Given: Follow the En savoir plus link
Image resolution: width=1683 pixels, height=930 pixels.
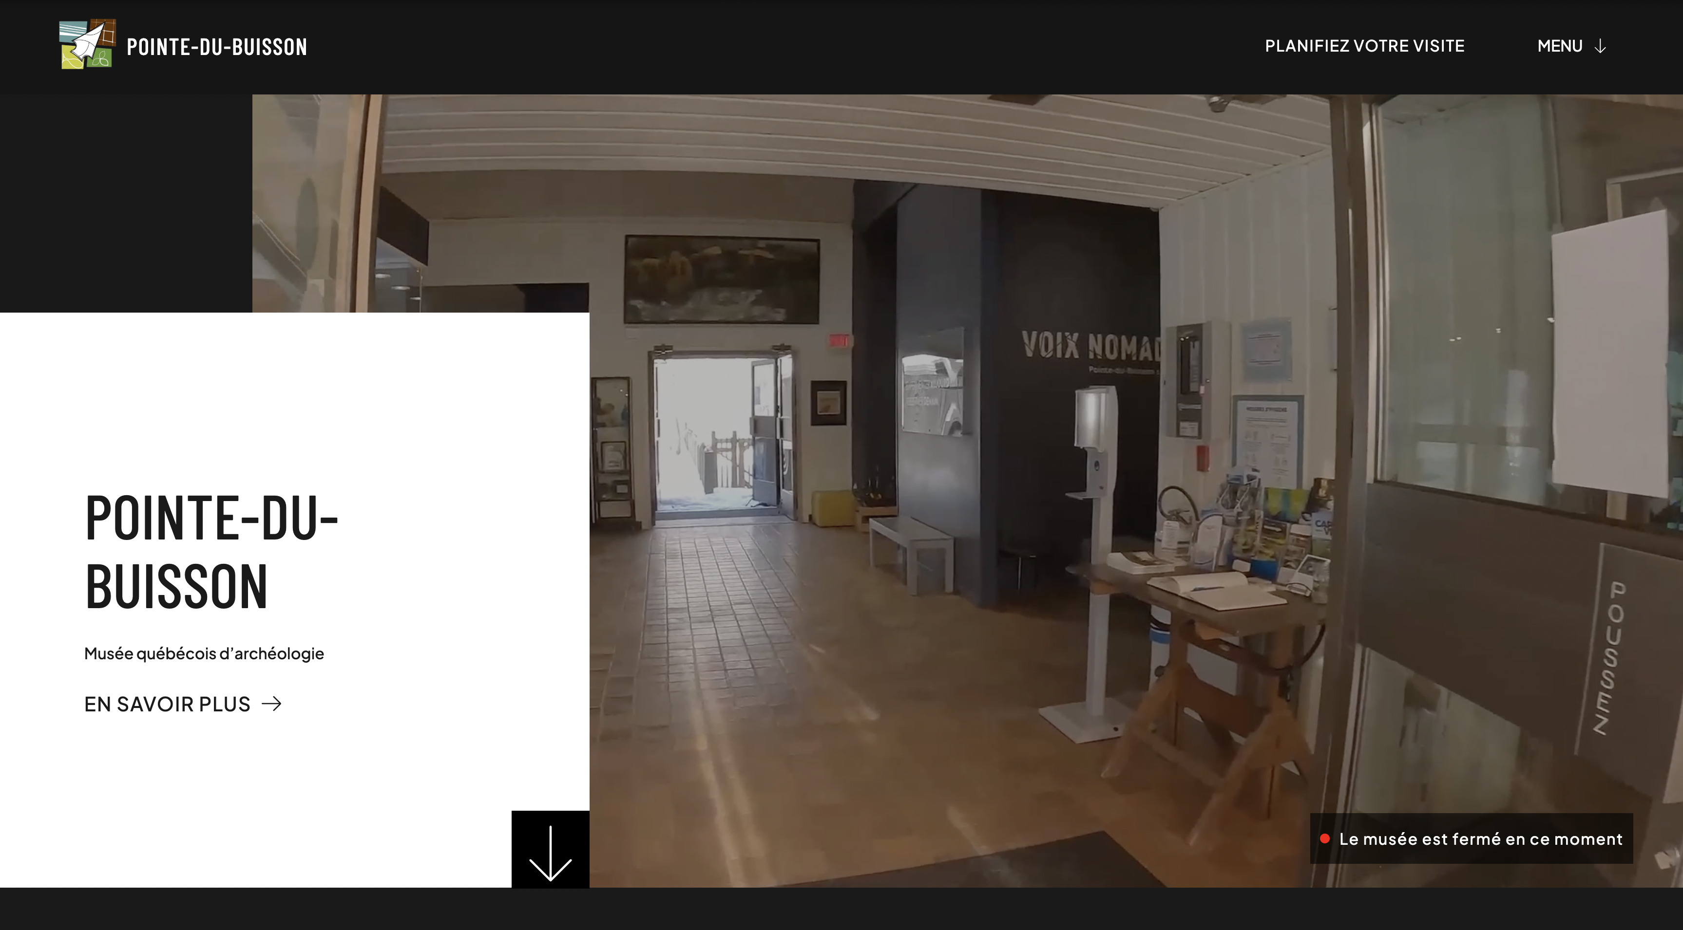Looking at the screenshot, I should tap(167, 704).
